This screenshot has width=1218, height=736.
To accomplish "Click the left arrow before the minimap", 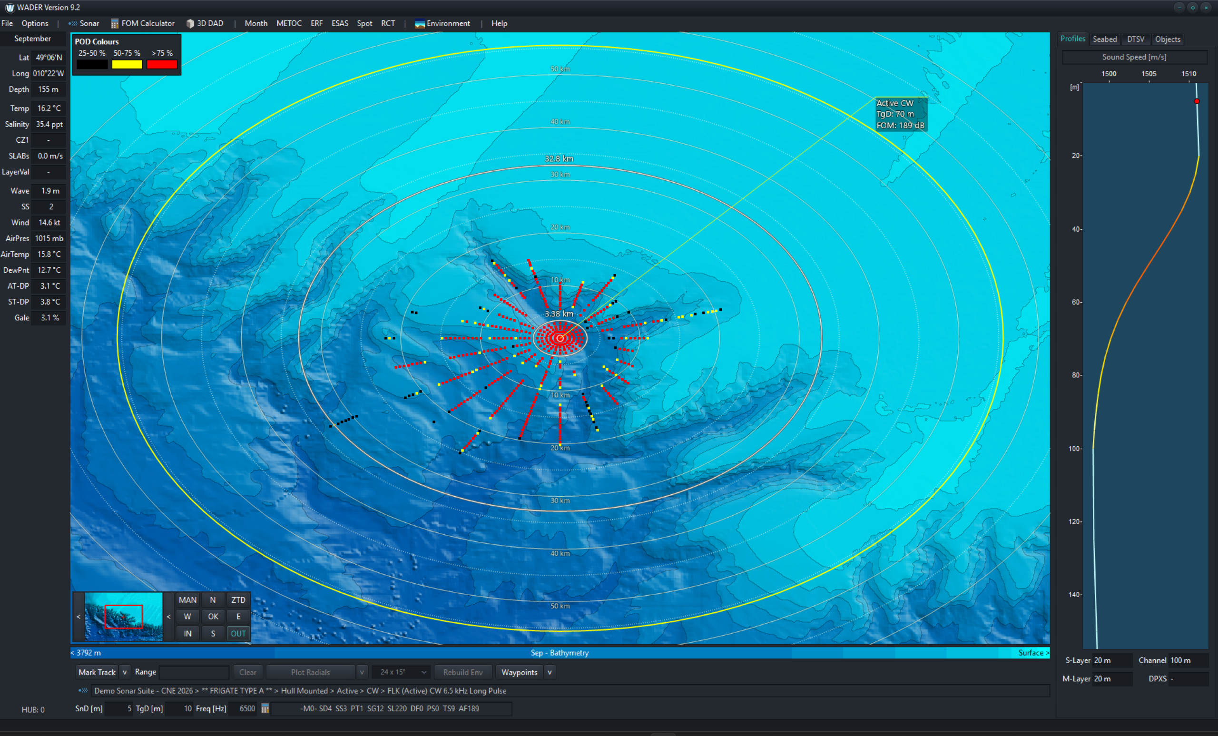I will 78,617.
